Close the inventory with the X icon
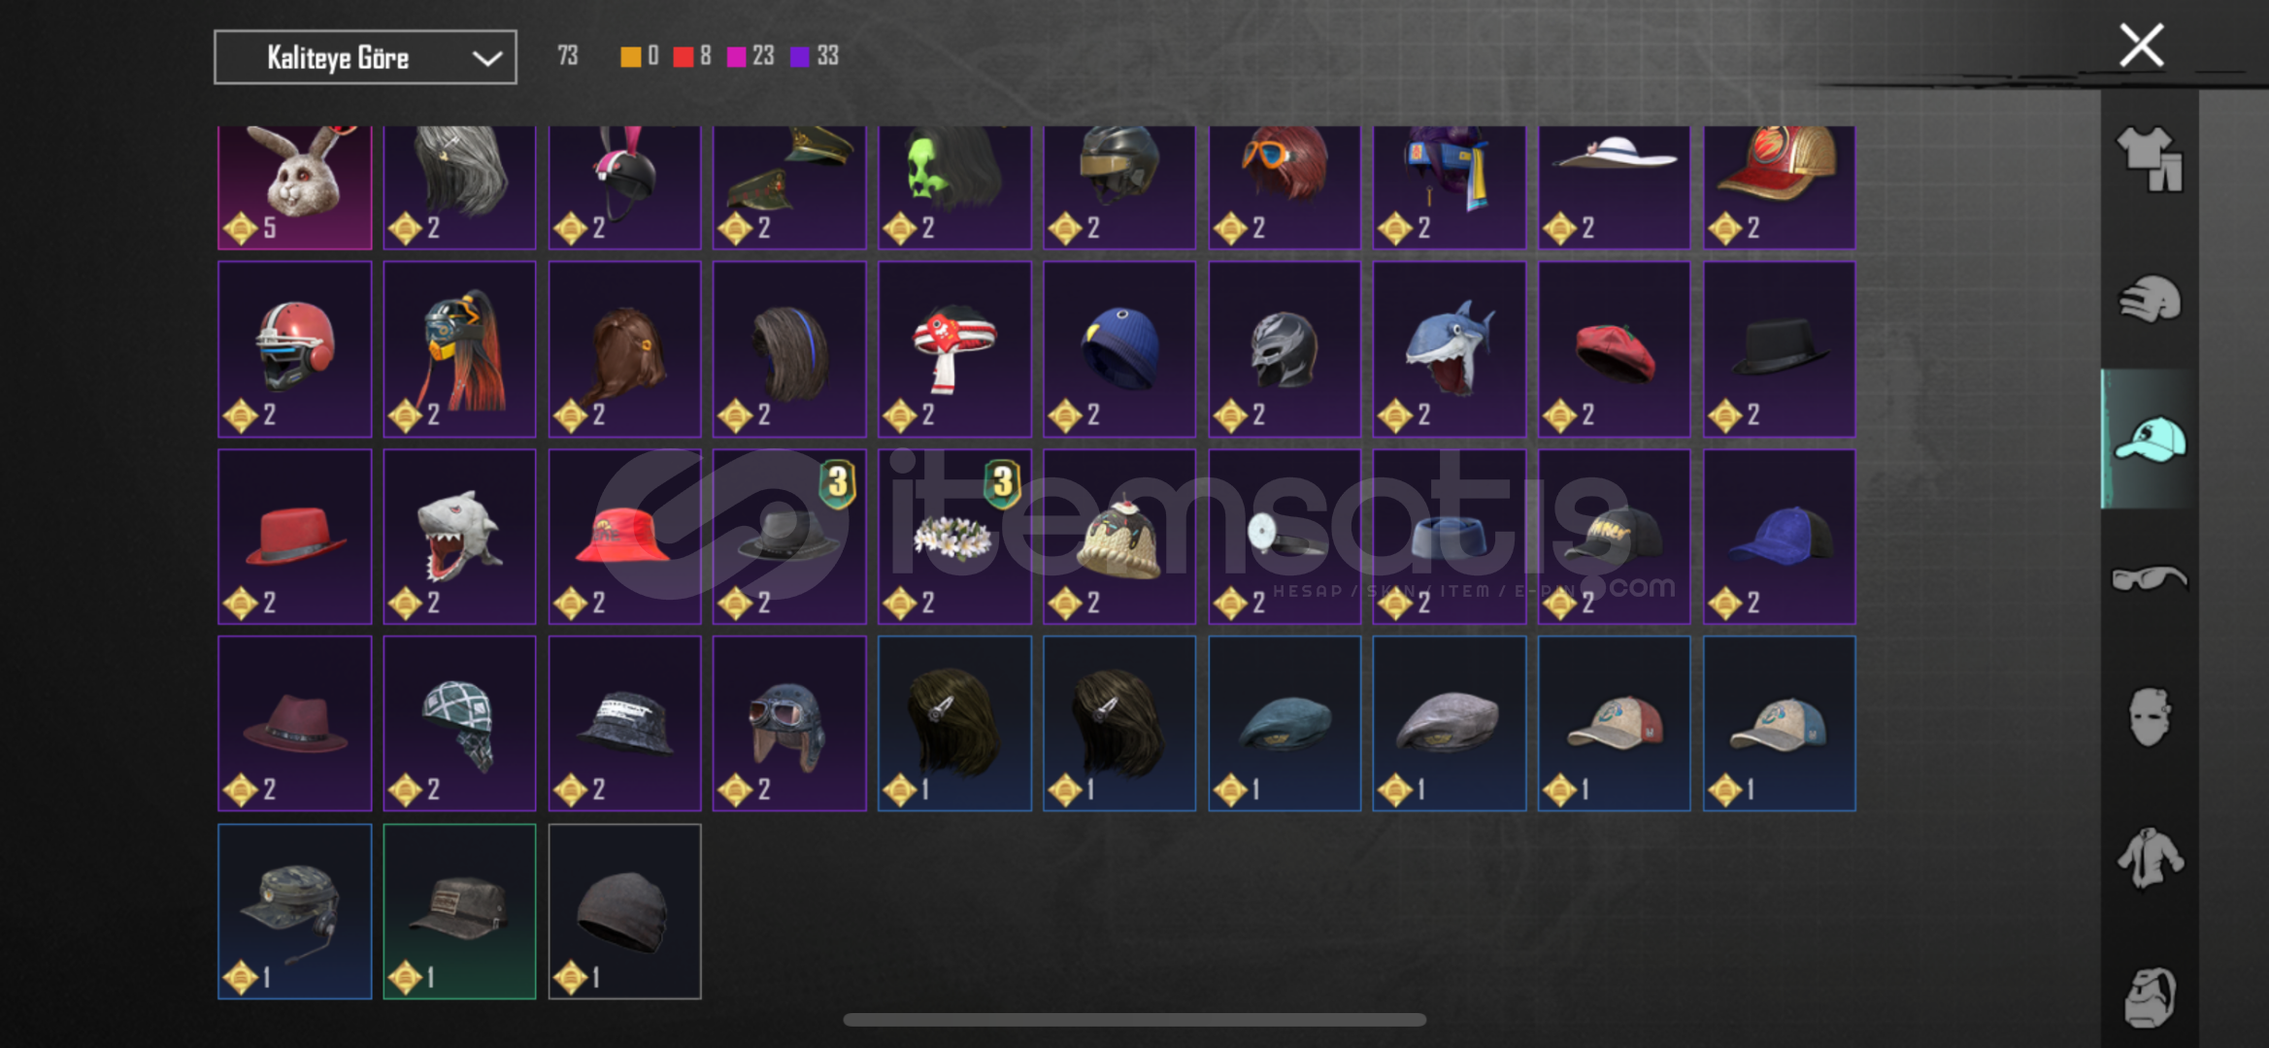This screenshot has width=2269, height=1048. 2141,46
